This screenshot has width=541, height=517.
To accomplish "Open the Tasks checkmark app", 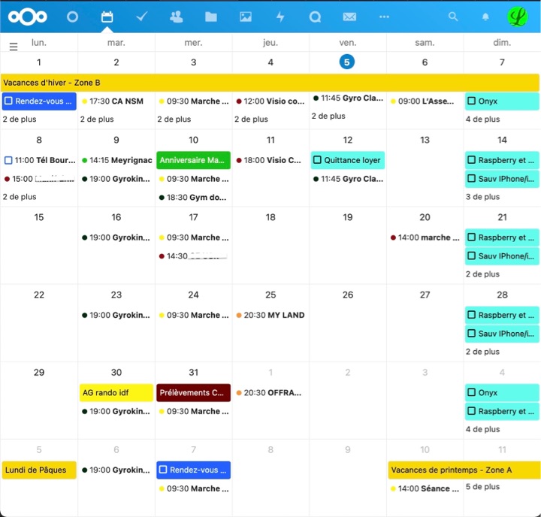I will pos(141,17).
